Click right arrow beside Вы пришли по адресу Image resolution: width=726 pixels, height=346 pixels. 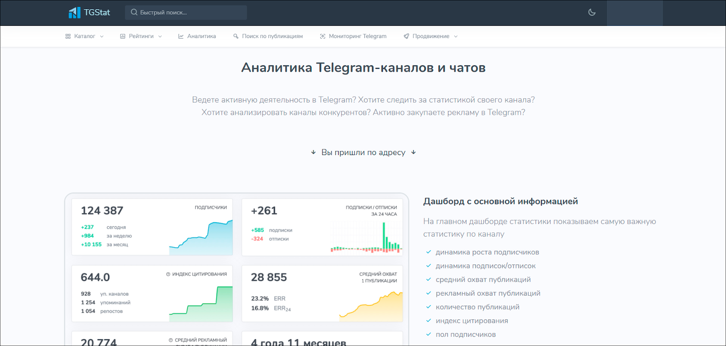(x=413, y=152)
